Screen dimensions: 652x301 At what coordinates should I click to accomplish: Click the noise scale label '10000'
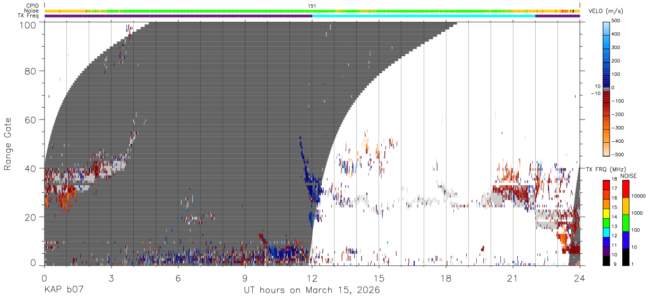click(640, 195)
